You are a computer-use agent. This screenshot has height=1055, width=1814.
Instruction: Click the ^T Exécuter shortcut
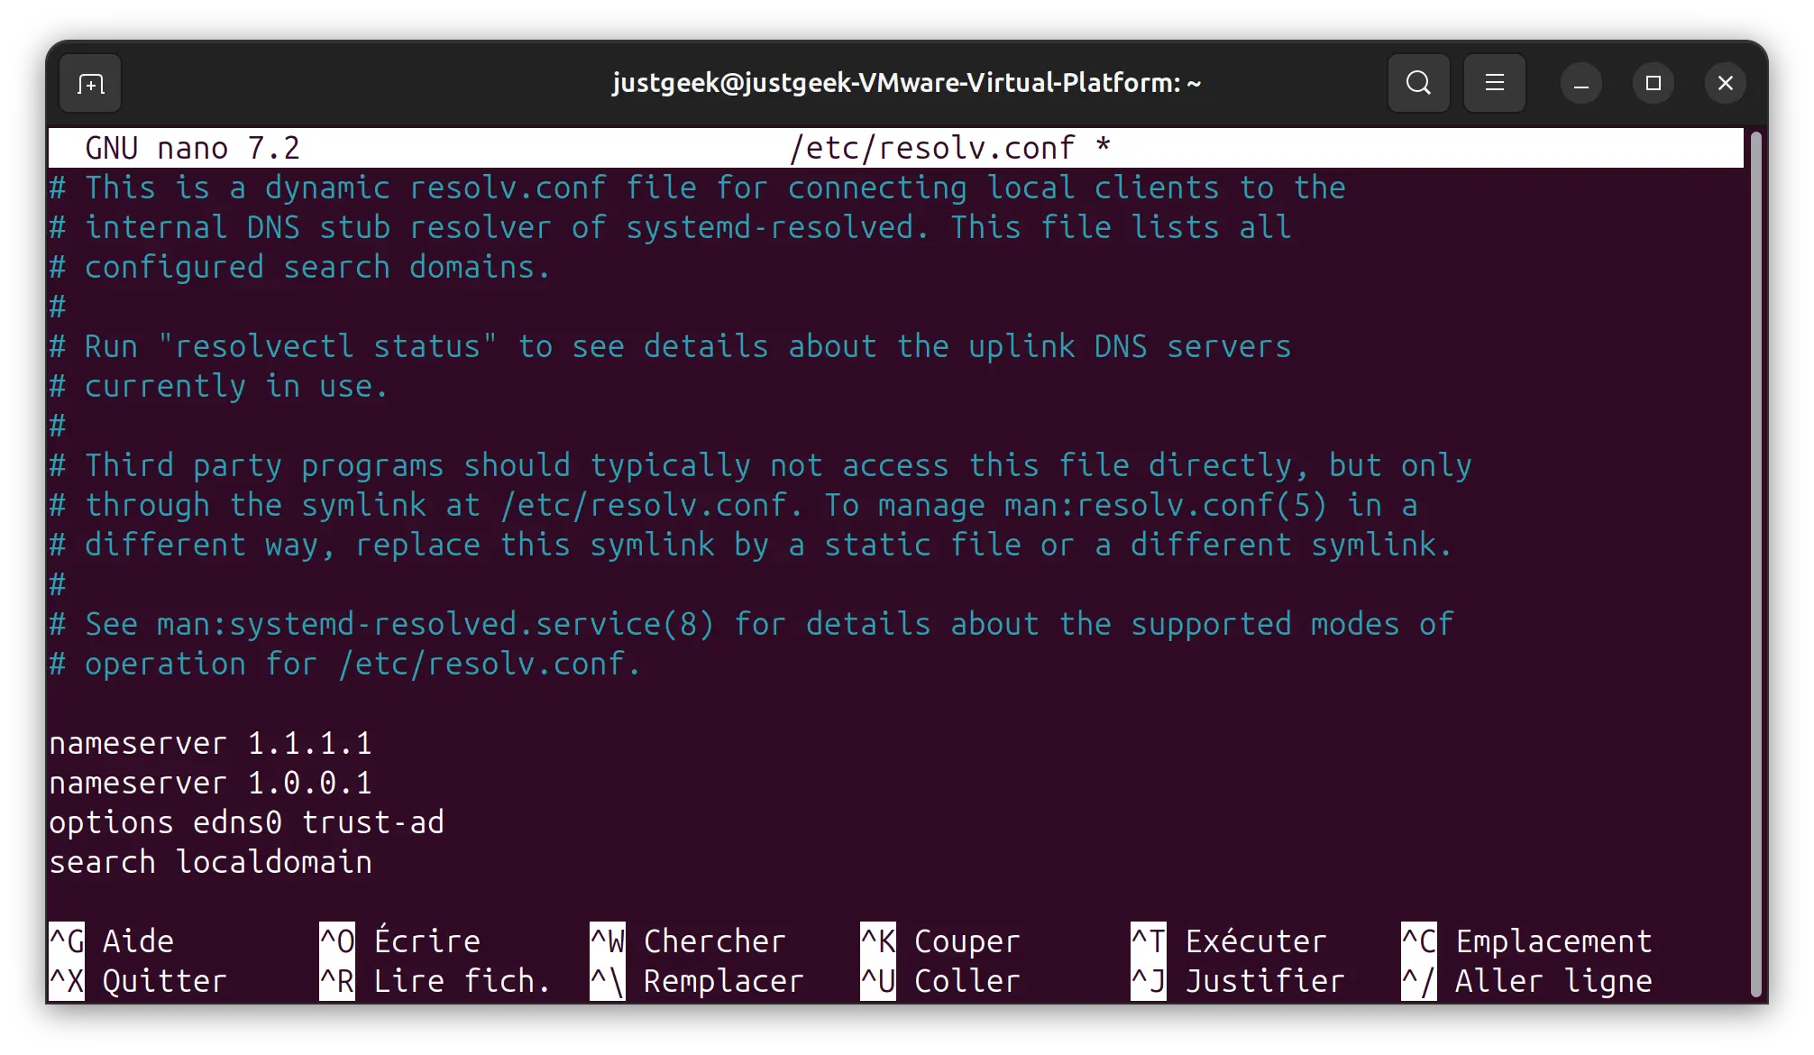(x=1229, y=941)
